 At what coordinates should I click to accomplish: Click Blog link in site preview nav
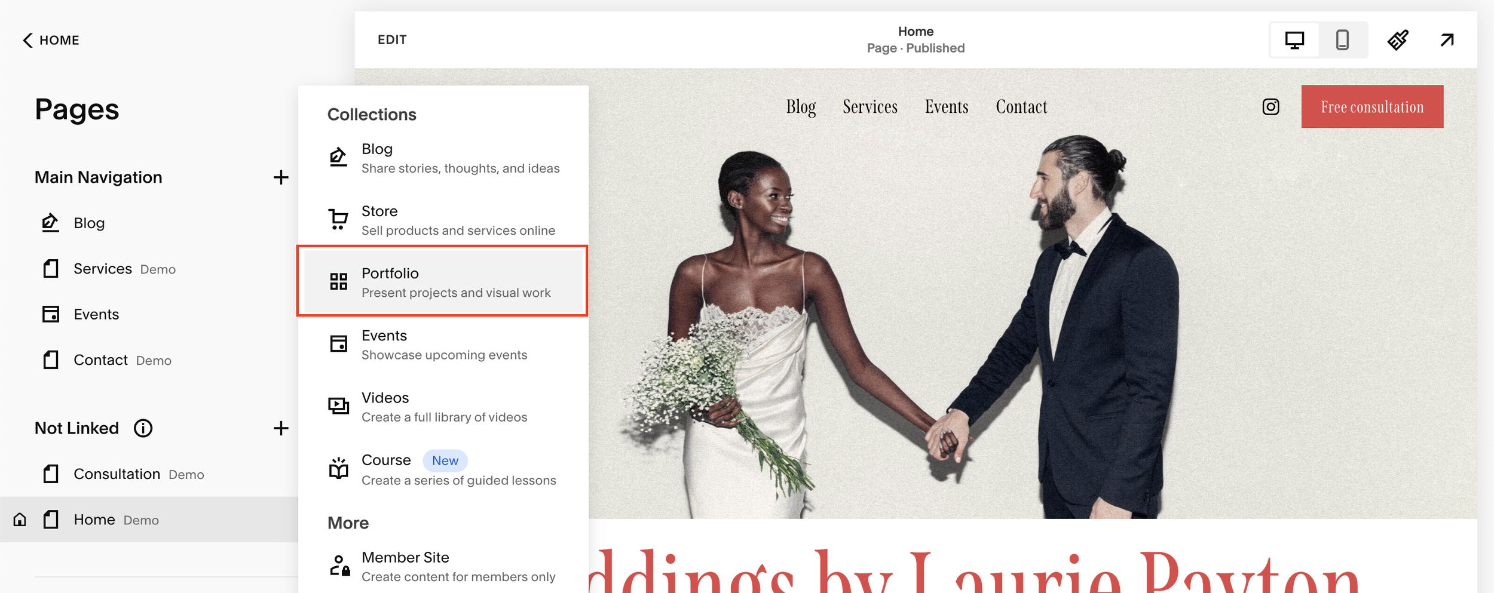click(x=801, y=107)
